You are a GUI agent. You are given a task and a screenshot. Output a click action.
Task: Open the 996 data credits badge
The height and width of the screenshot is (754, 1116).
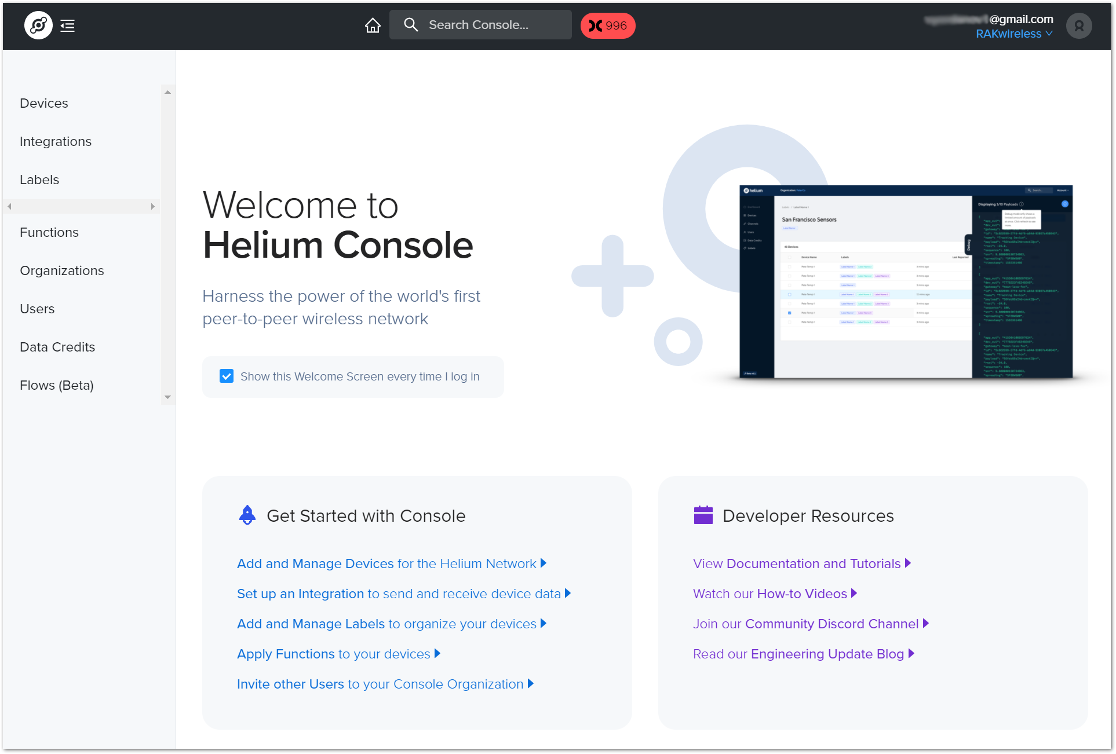[x=608, y=25]
